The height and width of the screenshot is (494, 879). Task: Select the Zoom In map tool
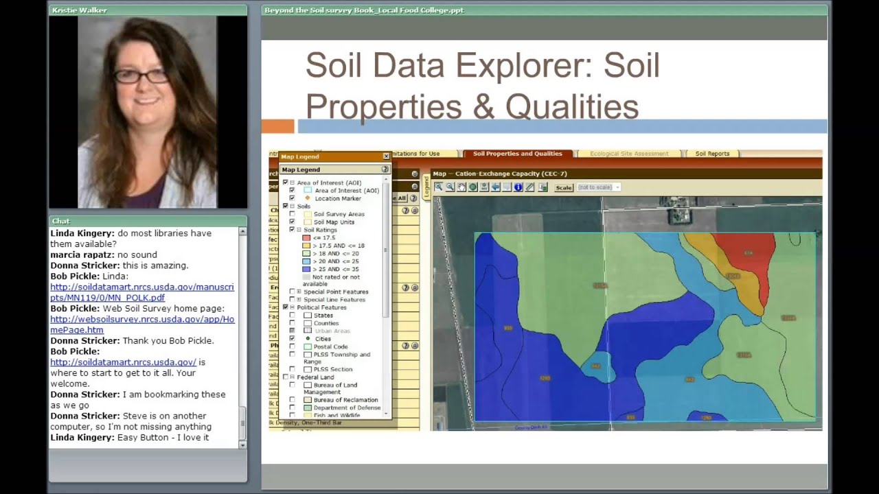pyautogui.click(x=439, y=187)
